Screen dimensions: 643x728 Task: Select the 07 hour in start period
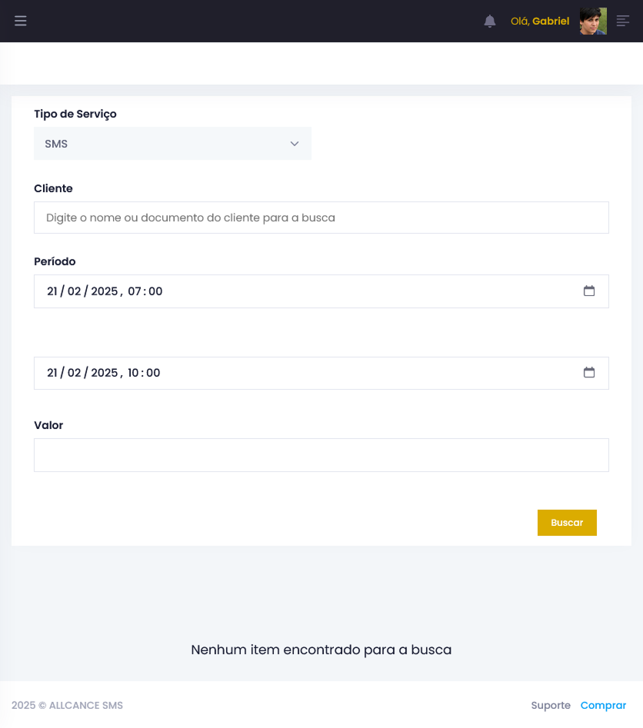[x=135, y=291]
